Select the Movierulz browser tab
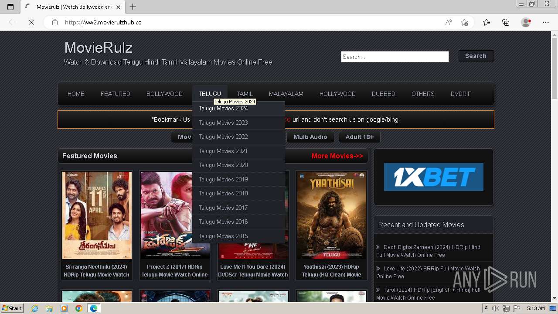 pyautogui.click(x=72, y=7)
